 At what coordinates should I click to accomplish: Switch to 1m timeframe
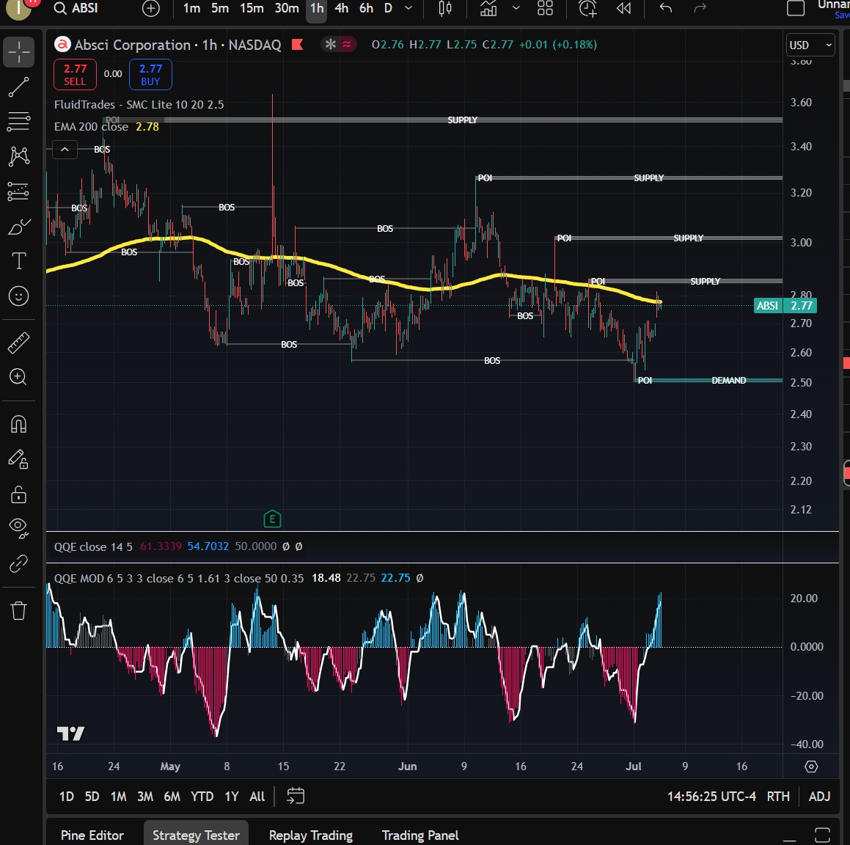(x=191, y=8)
